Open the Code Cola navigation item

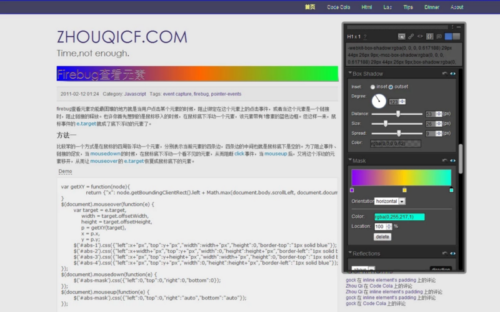coord(338,7)
